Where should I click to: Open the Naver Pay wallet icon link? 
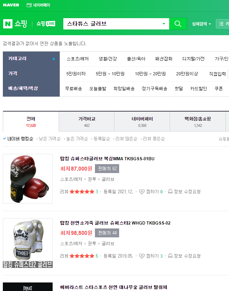29,5
